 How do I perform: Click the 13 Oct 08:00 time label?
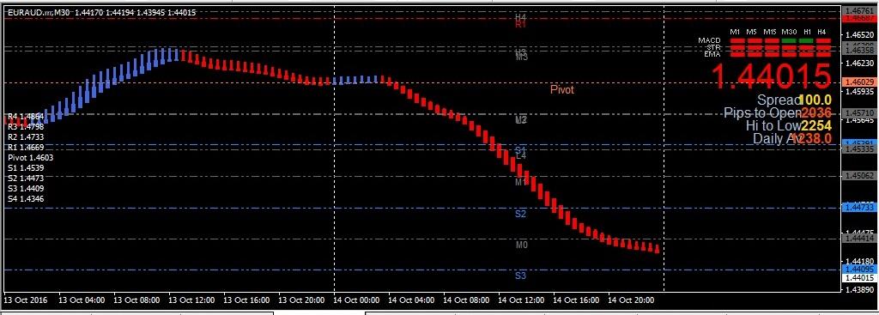[x=136, y=300]
